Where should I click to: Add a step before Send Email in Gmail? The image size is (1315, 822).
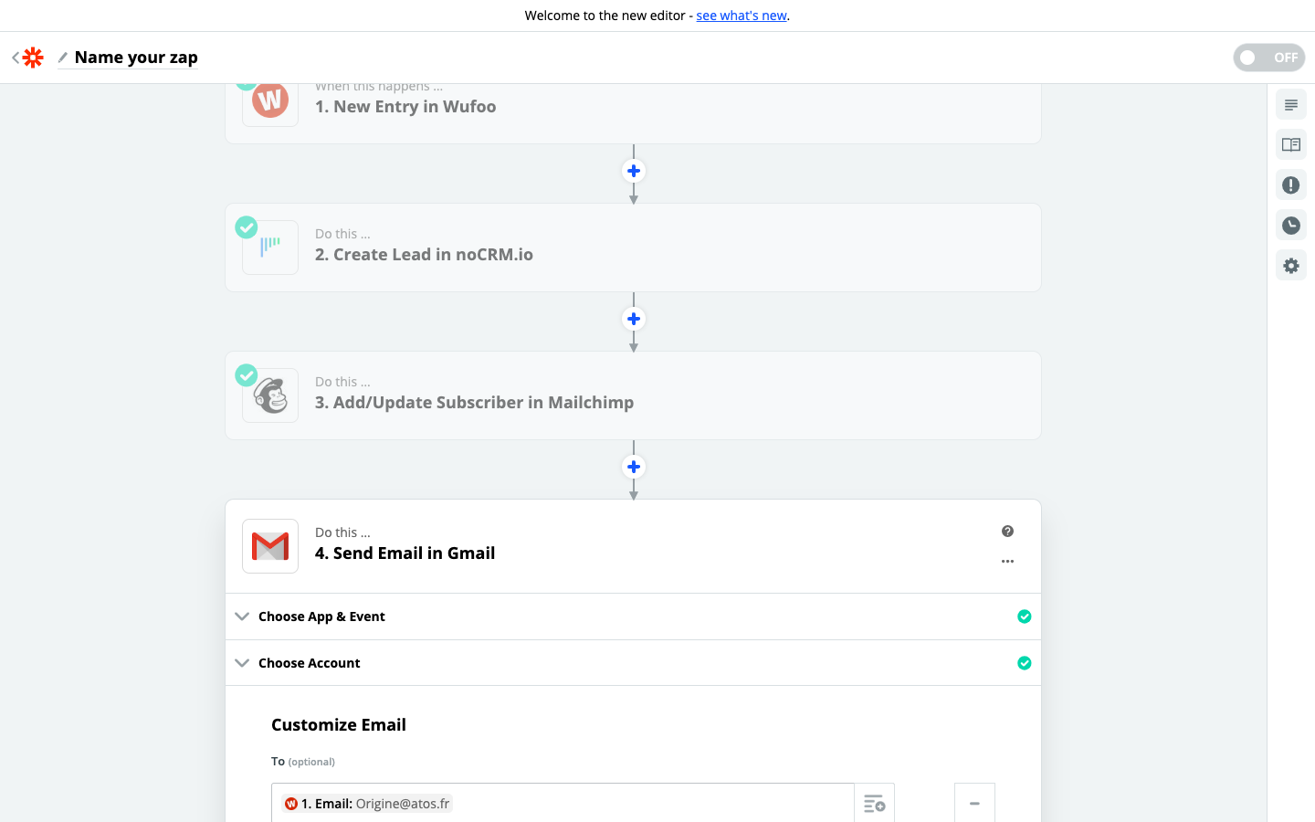click(x=634, y=467)
